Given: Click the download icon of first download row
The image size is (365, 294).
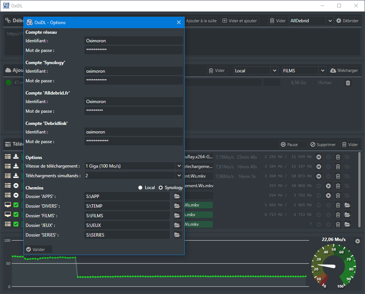Looking at the screenshot, I should (16, 156).
